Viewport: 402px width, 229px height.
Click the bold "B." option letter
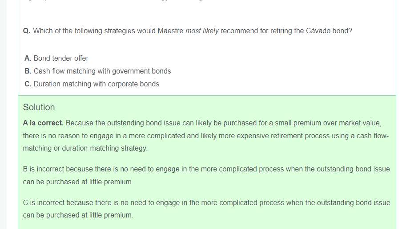28,71
